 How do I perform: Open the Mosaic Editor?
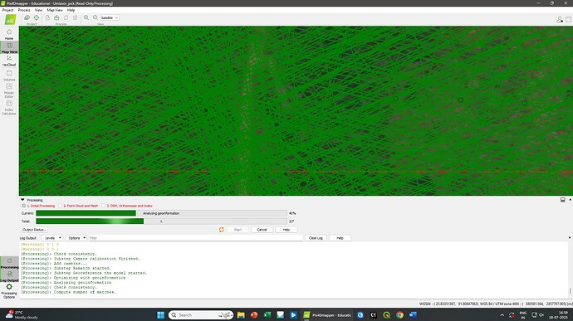[x=9, y=90]
